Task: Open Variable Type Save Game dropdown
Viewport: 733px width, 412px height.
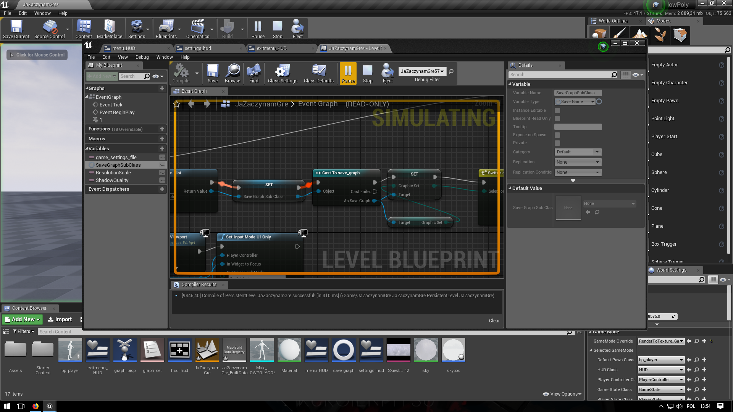Action: tap(575, 101)
